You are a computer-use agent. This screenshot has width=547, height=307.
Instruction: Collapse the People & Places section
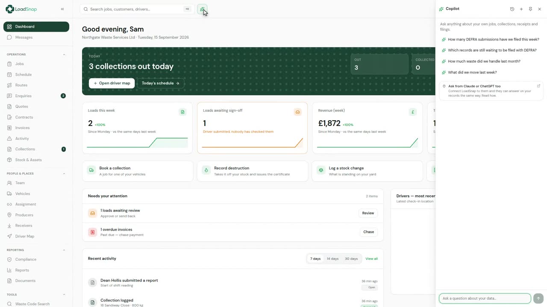[64, 174]
